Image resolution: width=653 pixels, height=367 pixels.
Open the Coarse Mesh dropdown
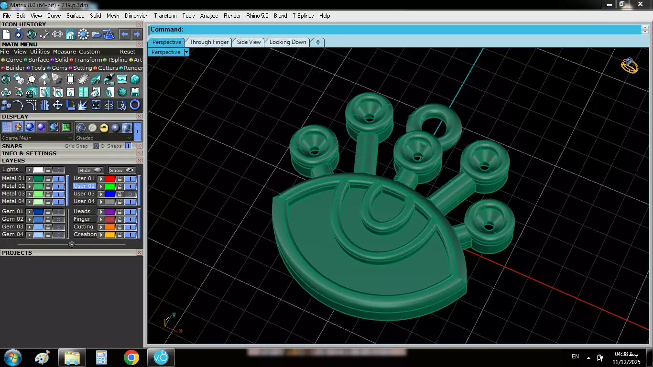click(x=36, y=138)
